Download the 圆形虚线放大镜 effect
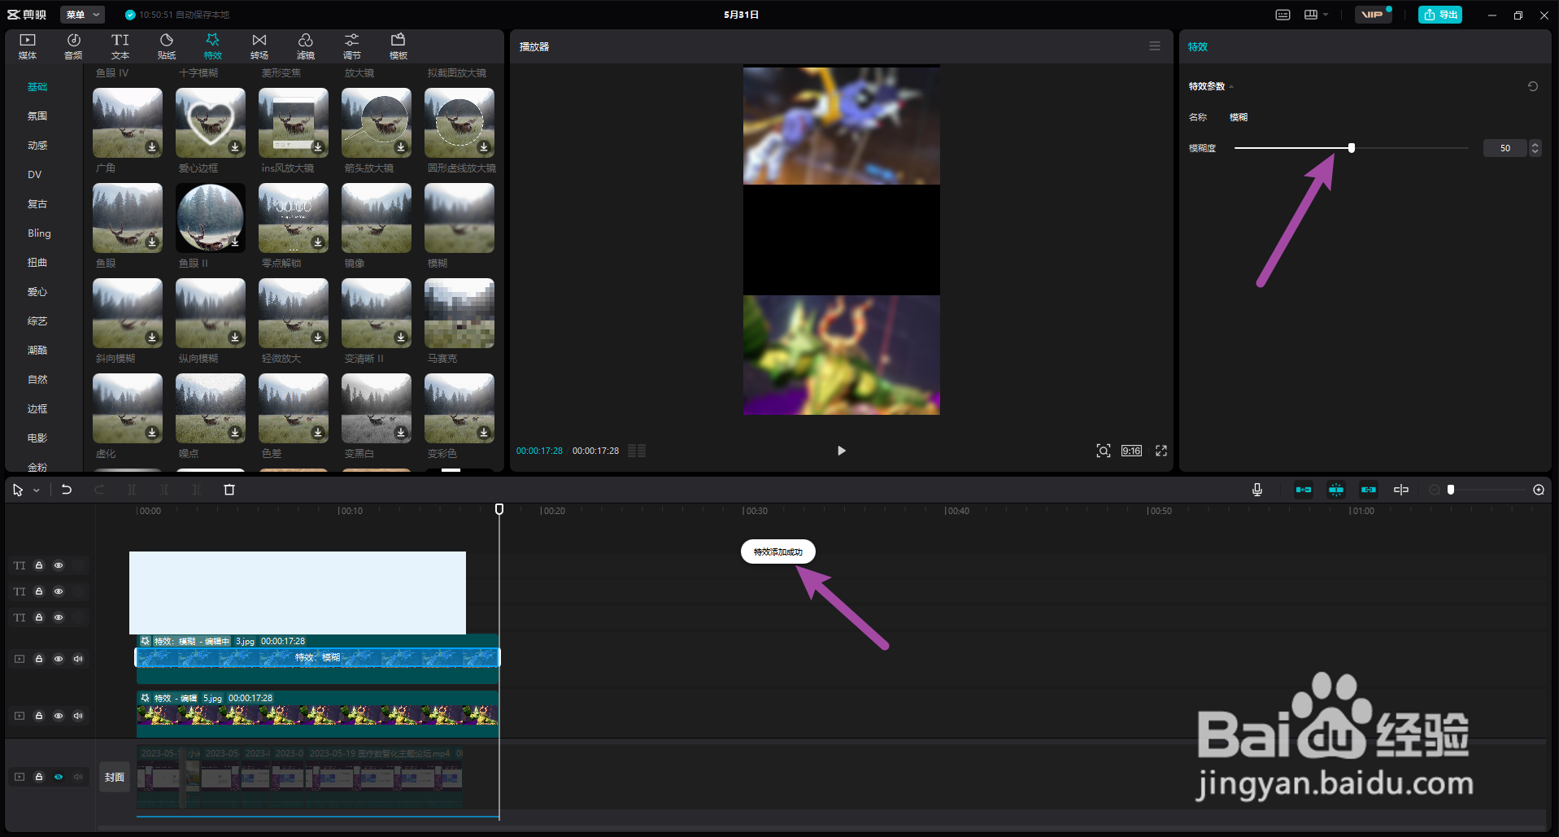 [484, 147]
